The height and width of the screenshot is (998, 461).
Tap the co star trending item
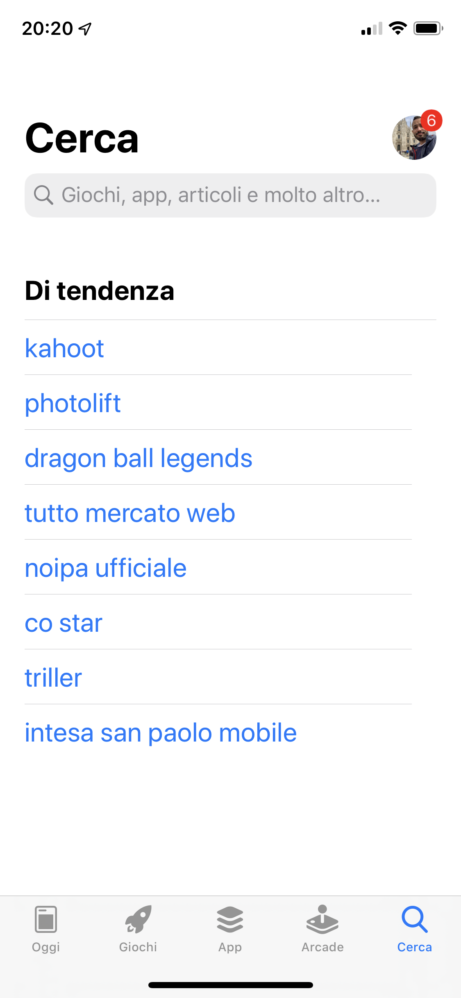coord(64,623)
